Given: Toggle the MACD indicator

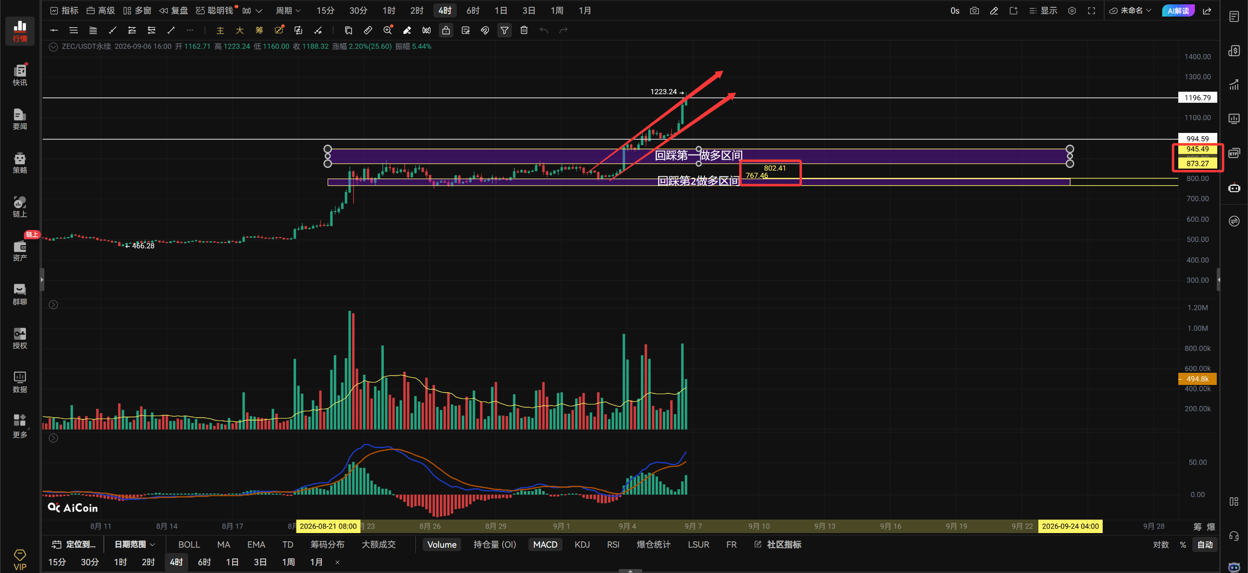Looking at the screenshot, I should [545, 544].
